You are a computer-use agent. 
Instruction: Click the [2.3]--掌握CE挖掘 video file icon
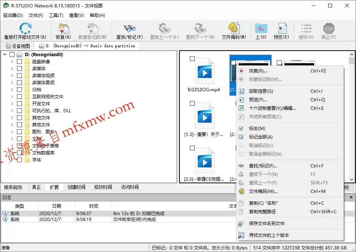point(205,161)
